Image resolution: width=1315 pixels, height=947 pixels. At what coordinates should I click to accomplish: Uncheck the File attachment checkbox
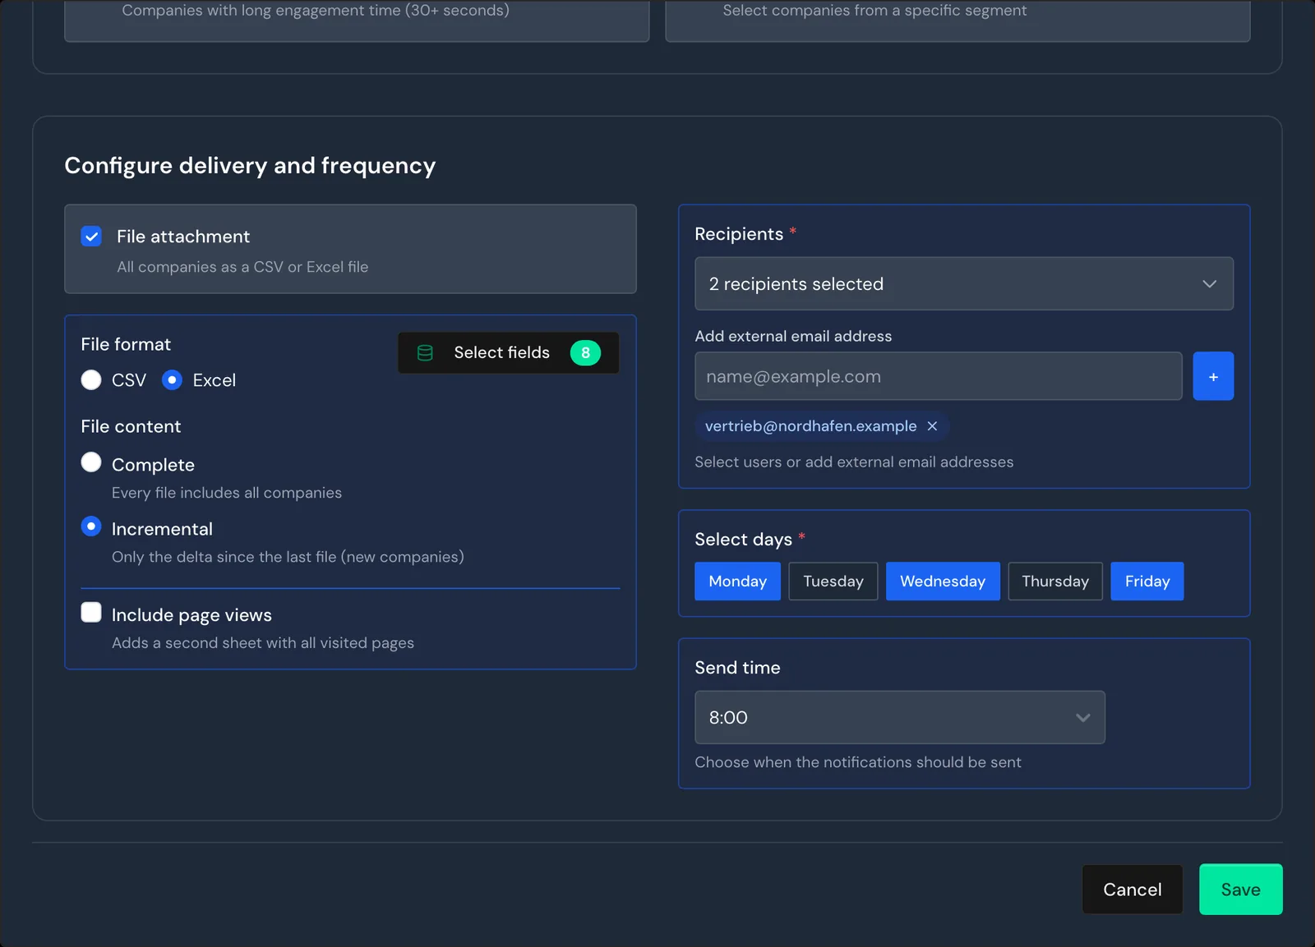91,237
